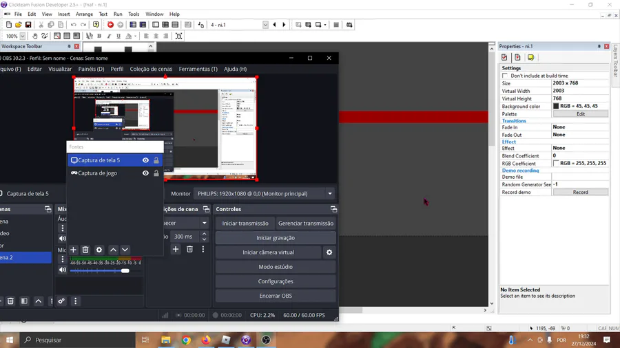Click Modo estúdio button
The width and height of the screenshot is (620, 348).
(x=276, y=267)
